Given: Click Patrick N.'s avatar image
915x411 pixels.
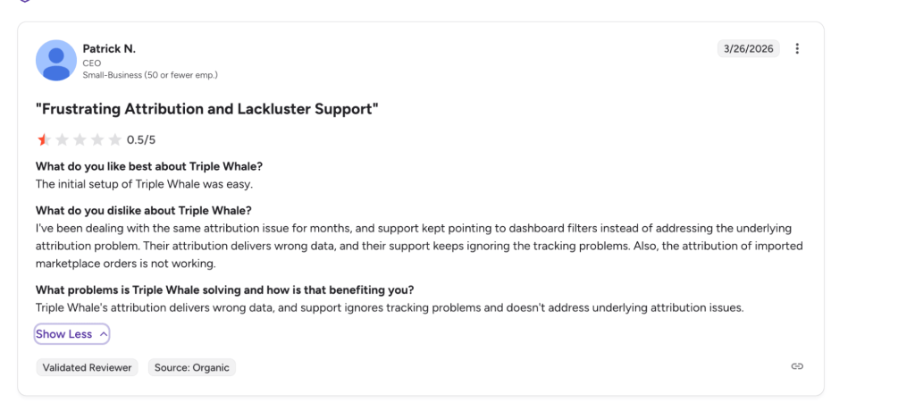Looking at the screenshot, I should [56, 60].
